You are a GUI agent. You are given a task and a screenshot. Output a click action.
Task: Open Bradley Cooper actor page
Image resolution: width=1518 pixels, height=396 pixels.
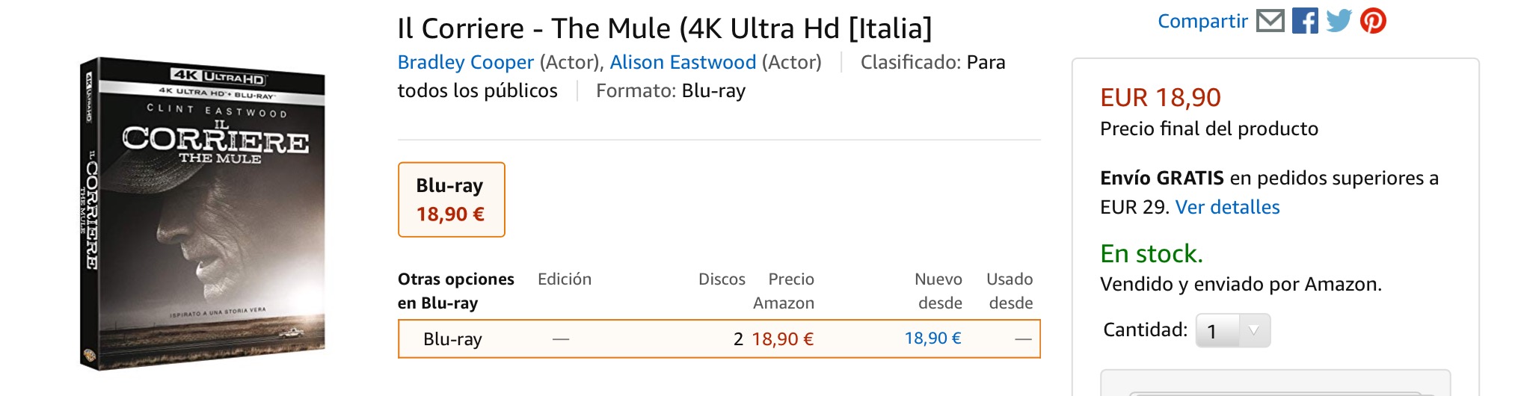pos(465,62)
